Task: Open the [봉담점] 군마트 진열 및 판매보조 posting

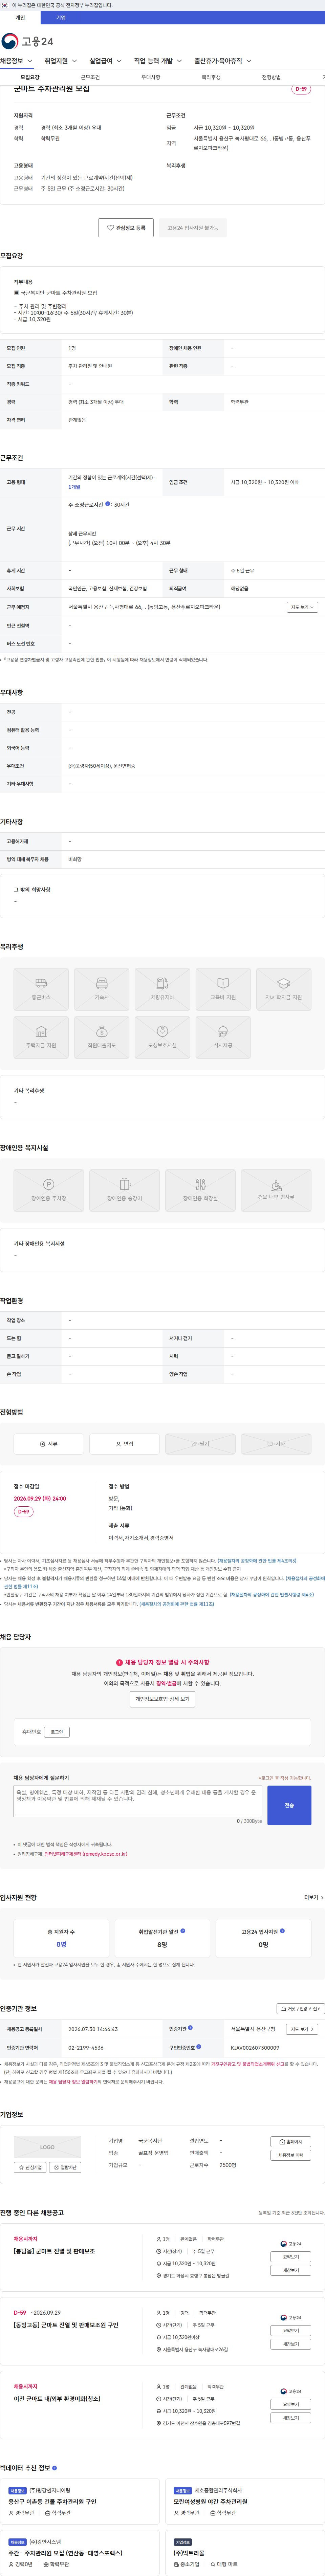Action: (54, 2251)
